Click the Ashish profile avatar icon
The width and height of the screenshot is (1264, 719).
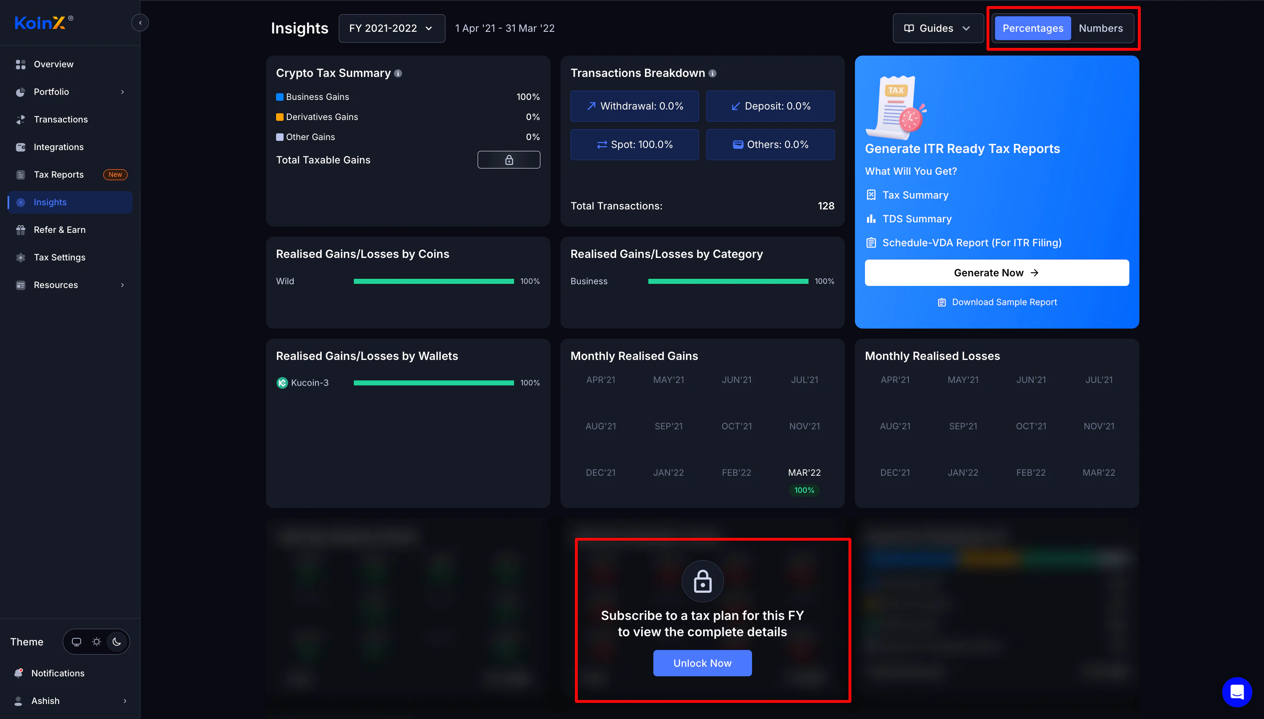(19, 701)
